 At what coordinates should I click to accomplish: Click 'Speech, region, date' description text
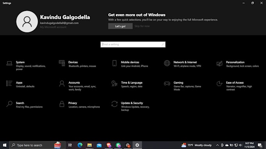tap(132, 87)
